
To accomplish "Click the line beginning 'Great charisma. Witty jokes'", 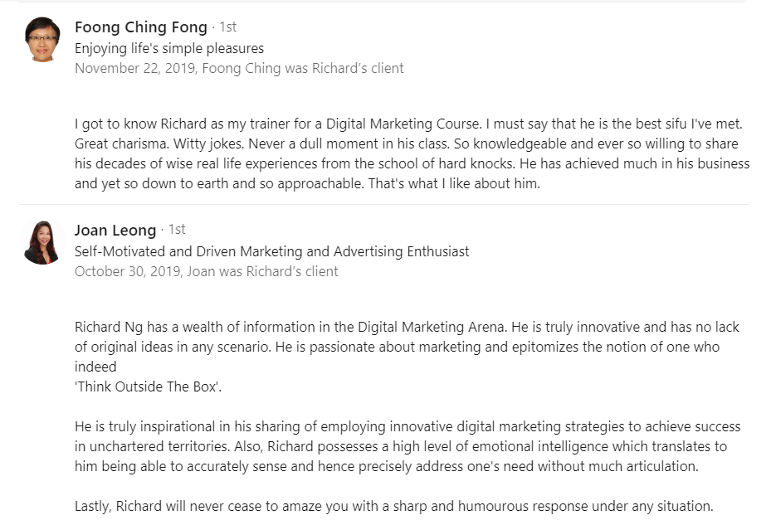I will 406,144.
